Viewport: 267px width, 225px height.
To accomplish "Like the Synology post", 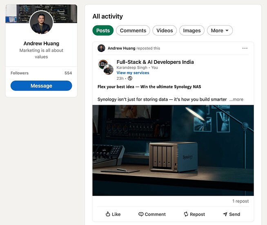I will coord(113,214).
